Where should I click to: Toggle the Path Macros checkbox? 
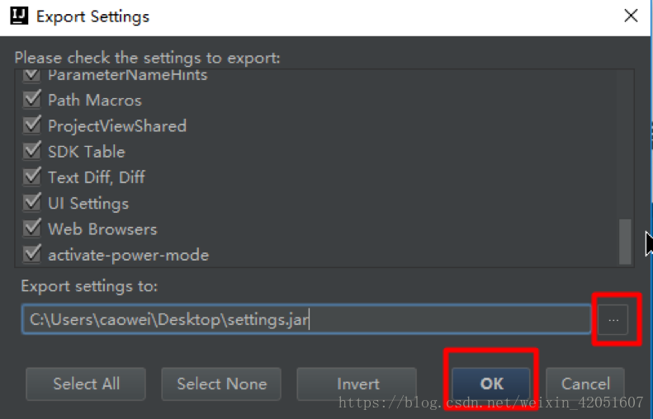point(32,100)
